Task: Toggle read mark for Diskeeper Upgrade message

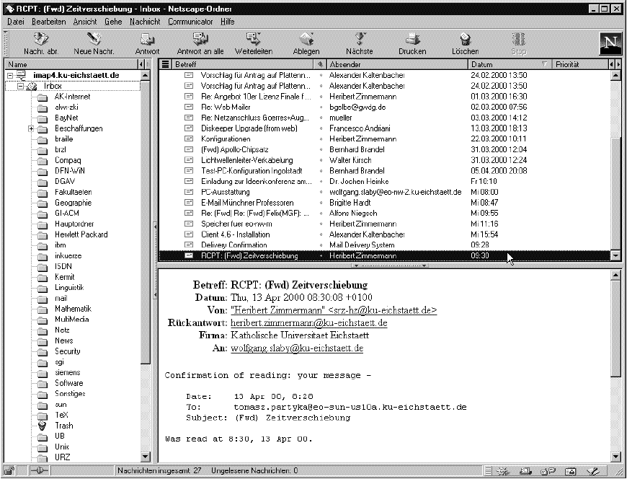Action: coord(321,128)
